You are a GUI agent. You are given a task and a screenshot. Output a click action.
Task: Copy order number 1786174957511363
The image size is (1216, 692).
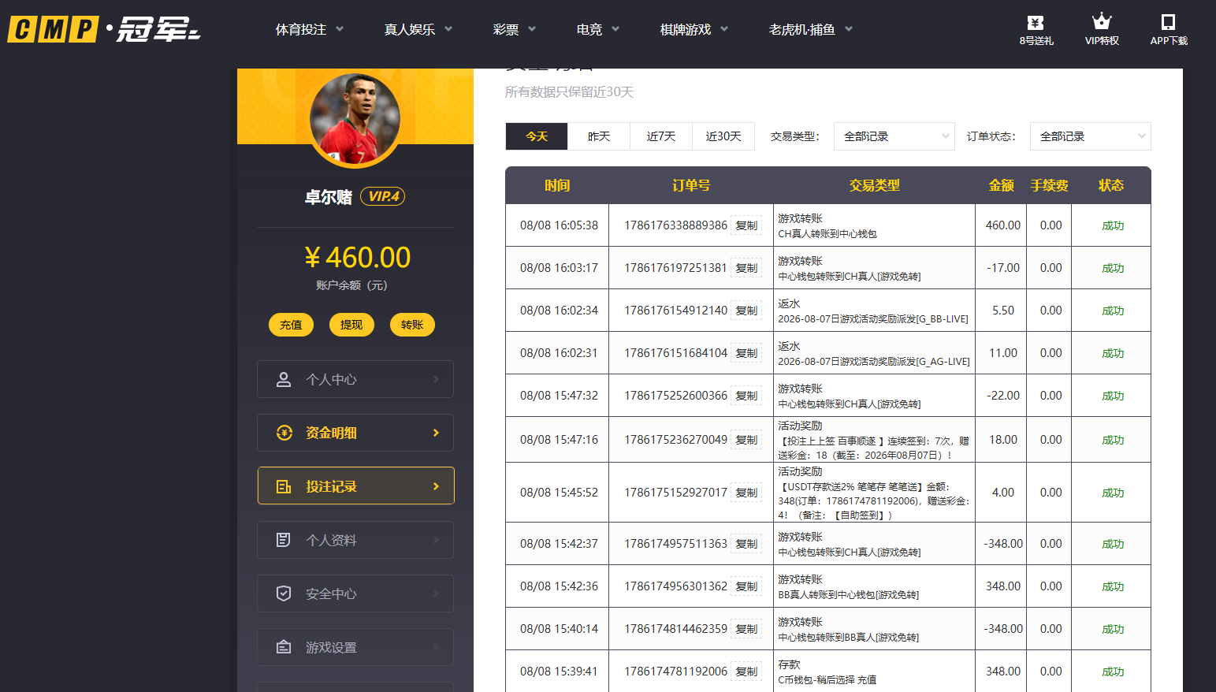point(746,544)
